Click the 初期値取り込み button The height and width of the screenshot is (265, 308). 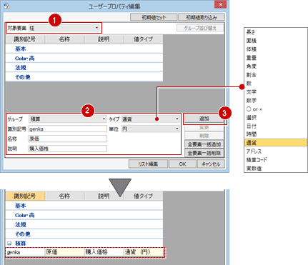pyautogui.click(x=201, y=17)
